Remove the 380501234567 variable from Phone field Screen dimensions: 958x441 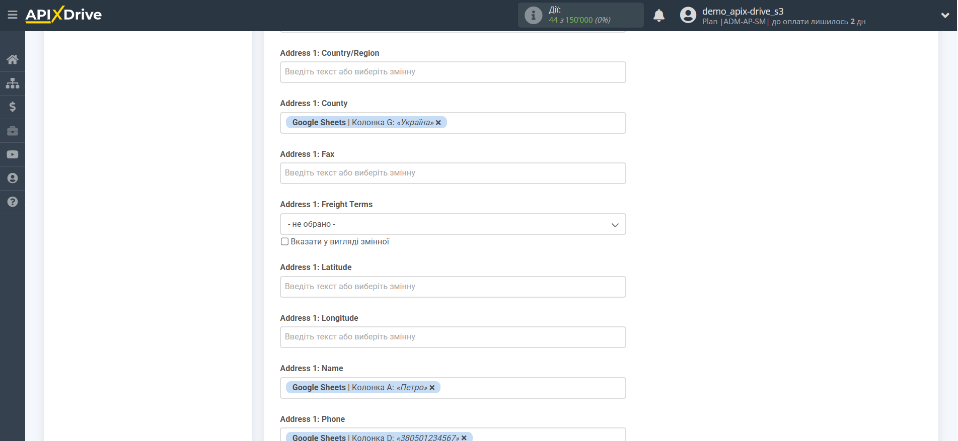click(x=464, y=438)
